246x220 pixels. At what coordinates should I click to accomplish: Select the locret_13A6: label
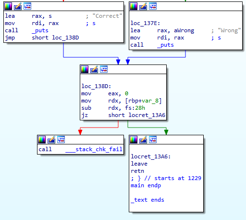pos(151,156)
